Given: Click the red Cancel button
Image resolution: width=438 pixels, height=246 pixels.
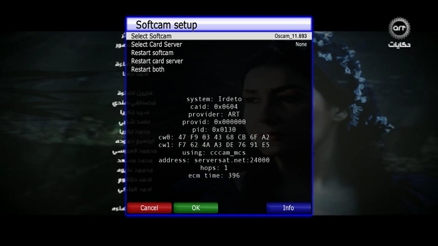Looking at the screenshot, I should click(149, 208).
